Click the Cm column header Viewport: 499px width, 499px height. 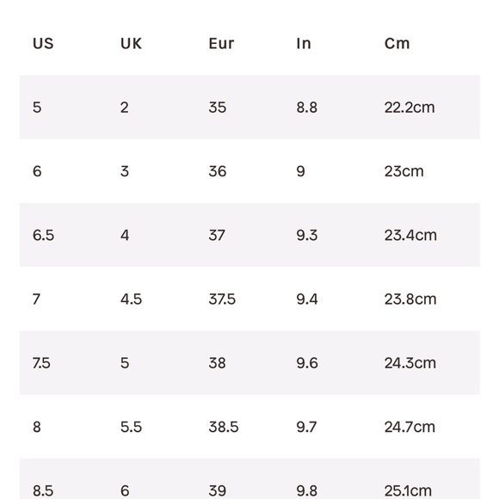point(397,44)
